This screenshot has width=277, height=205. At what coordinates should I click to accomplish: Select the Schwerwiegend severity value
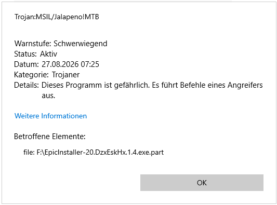pyautogui.click(x=81, y=44)
